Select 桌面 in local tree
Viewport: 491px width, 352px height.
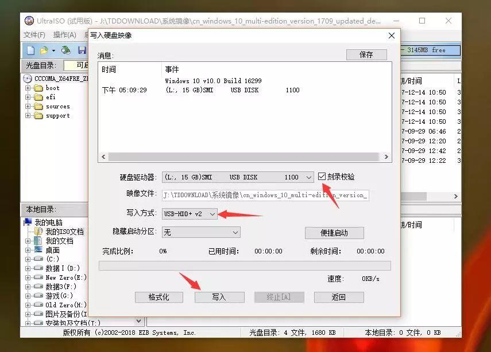[53, 250]
